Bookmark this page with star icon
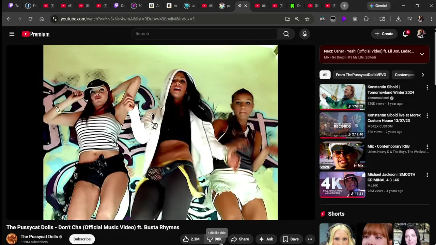The image size is (436, 245). (x=307, y=19)
